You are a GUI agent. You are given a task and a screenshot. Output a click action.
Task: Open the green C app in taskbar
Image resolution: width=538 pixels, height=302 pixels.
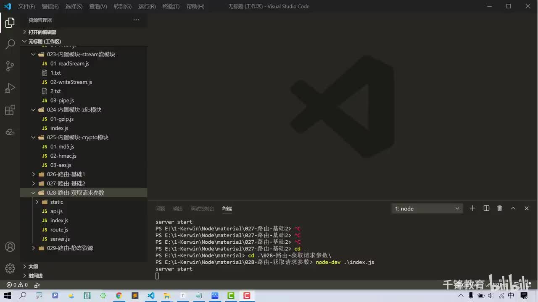tap(231, 296)
